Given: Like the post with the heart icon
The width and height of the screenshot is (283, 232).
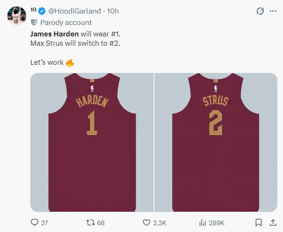Looking at the screenshot, I should click(x=146, y=222).
